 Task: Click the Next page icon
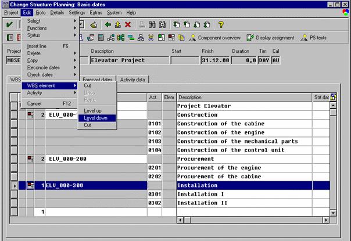tap(197, 24)
